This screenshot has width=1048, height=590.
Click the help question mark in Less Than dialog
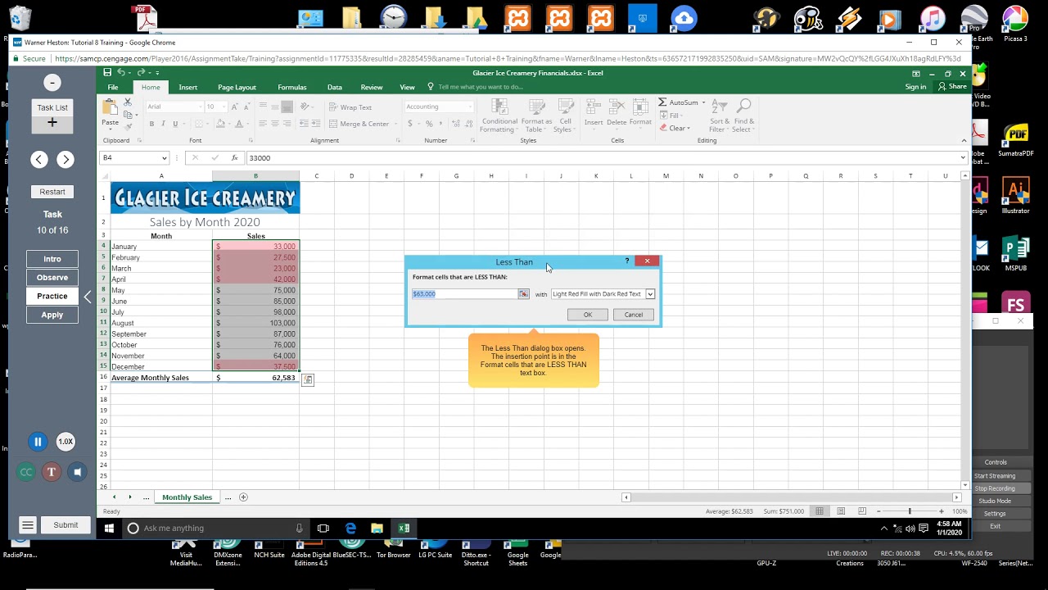coord(627,261)
